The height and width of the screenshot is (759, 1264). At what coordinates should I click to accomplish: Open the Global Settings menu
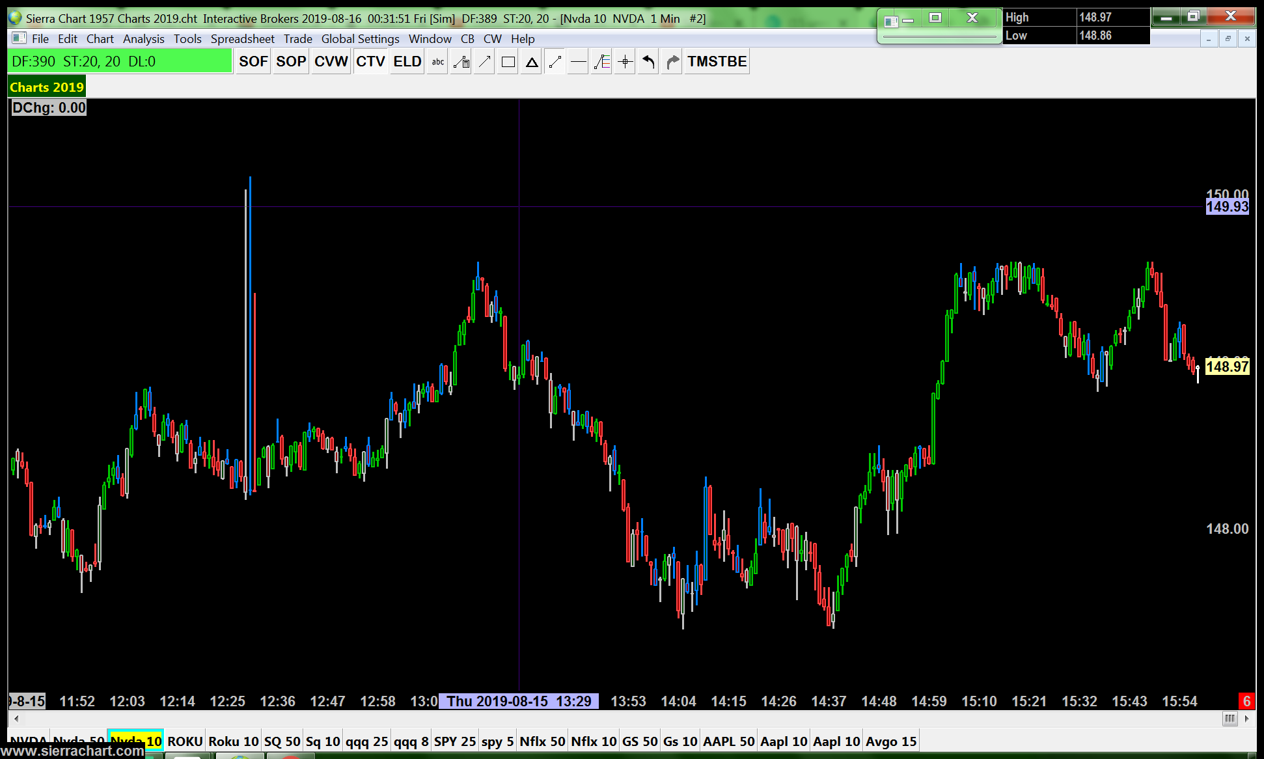360,39
